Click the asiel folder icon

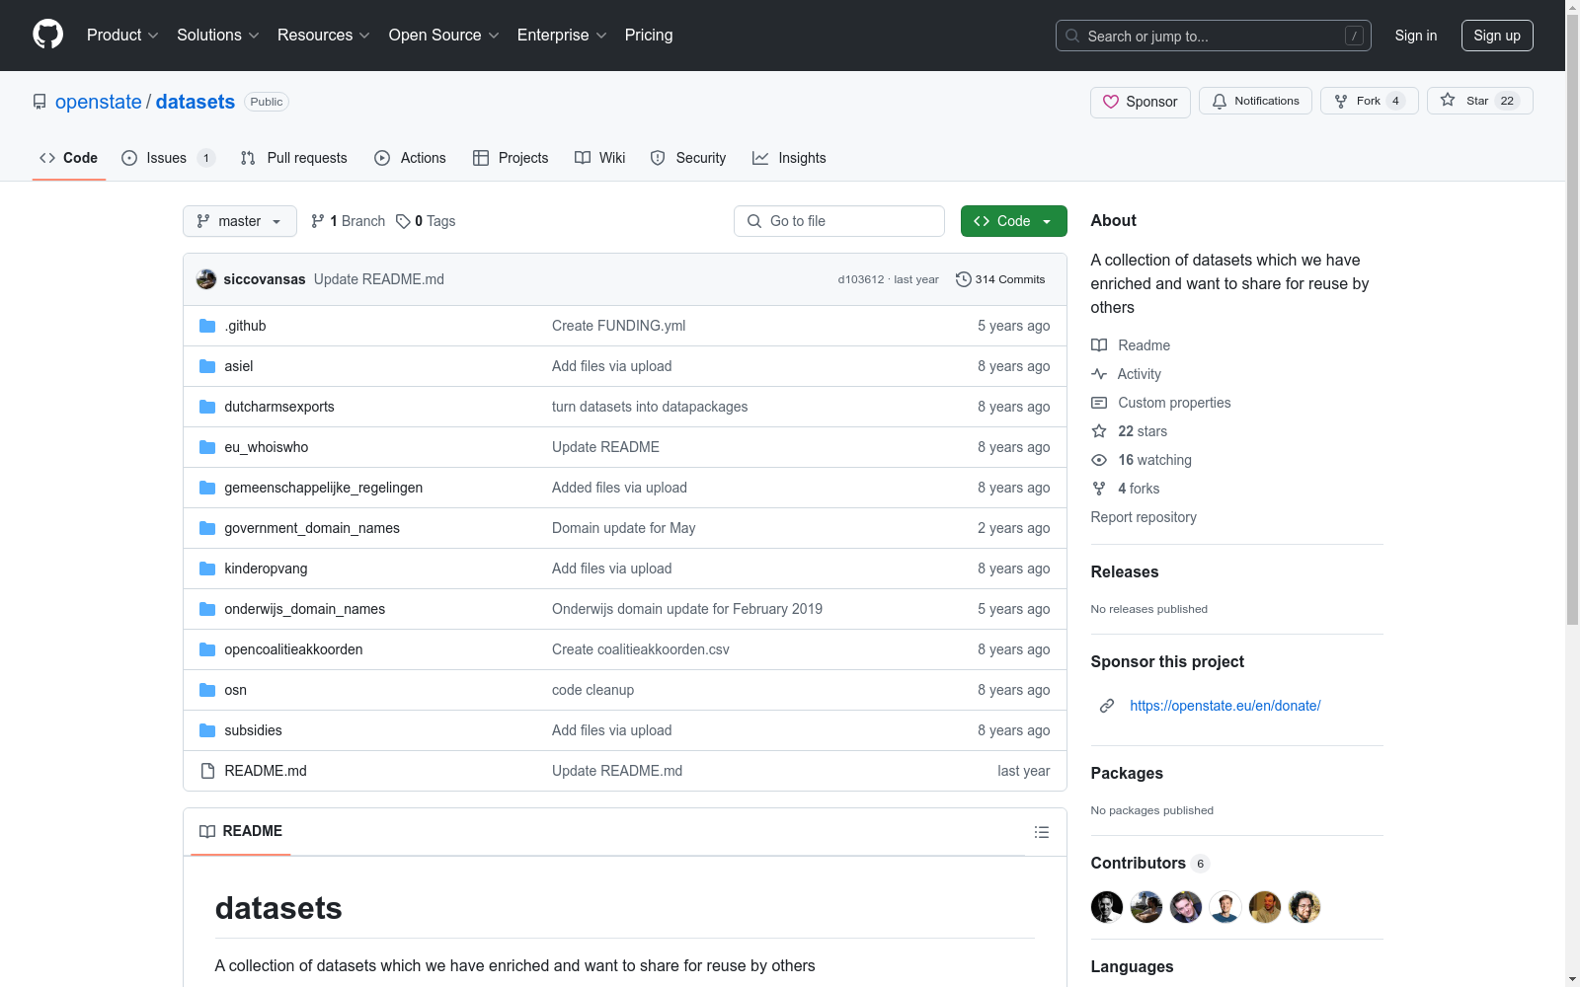[x=207, y=366]
